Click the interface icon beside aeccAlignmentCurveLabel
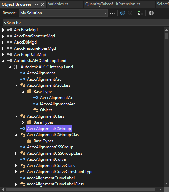 (23, 178)
